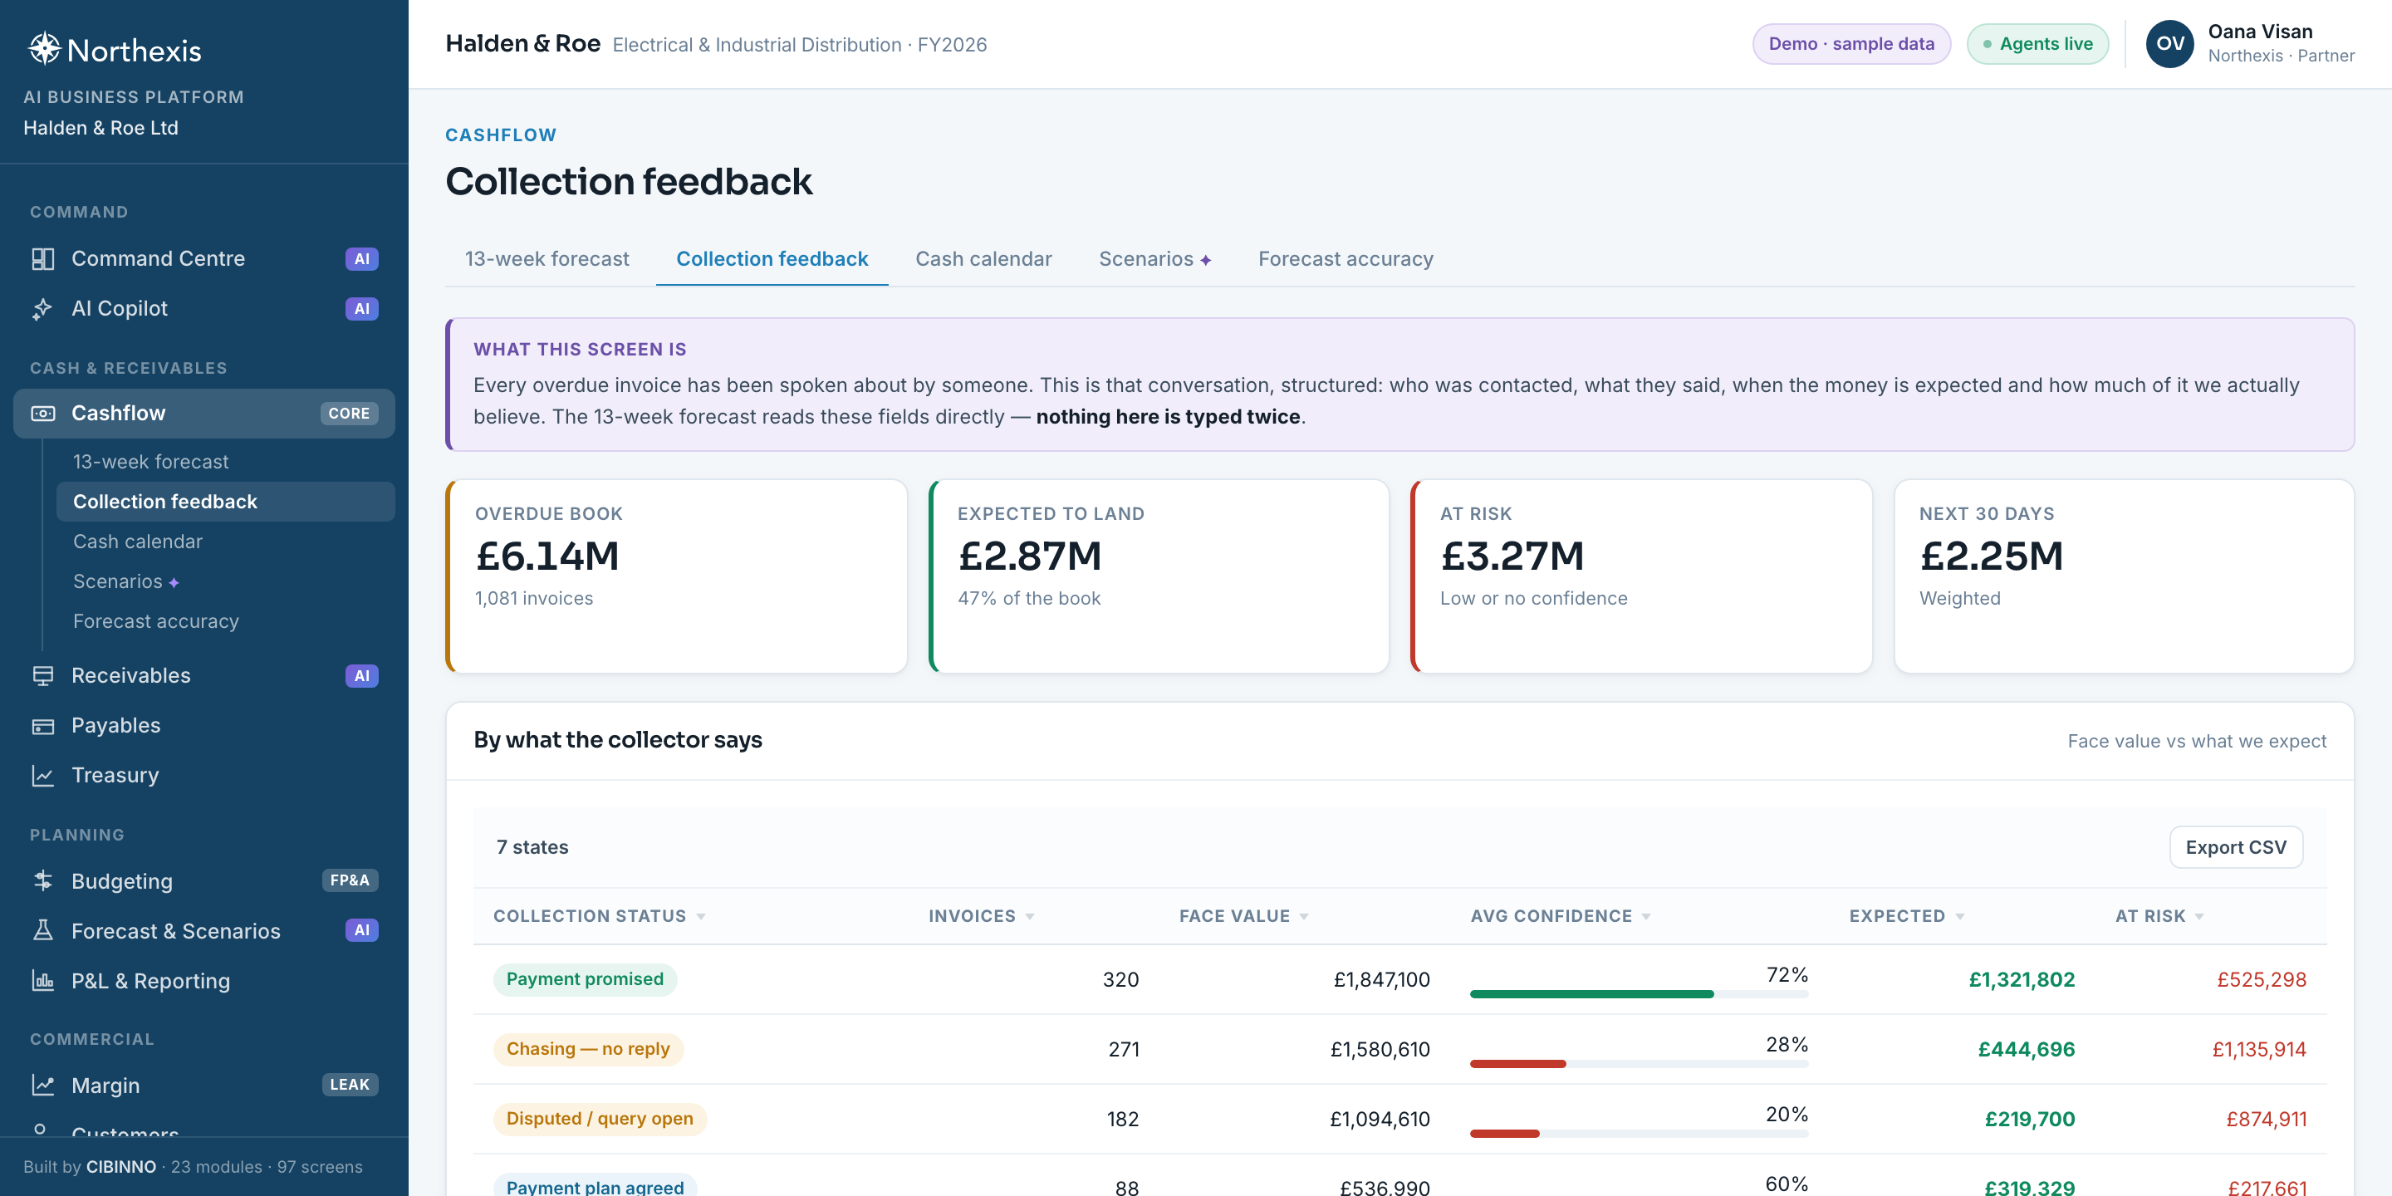Click the Chasing — no reply status badge
2392x1196 pixels.
[588, 1049]
